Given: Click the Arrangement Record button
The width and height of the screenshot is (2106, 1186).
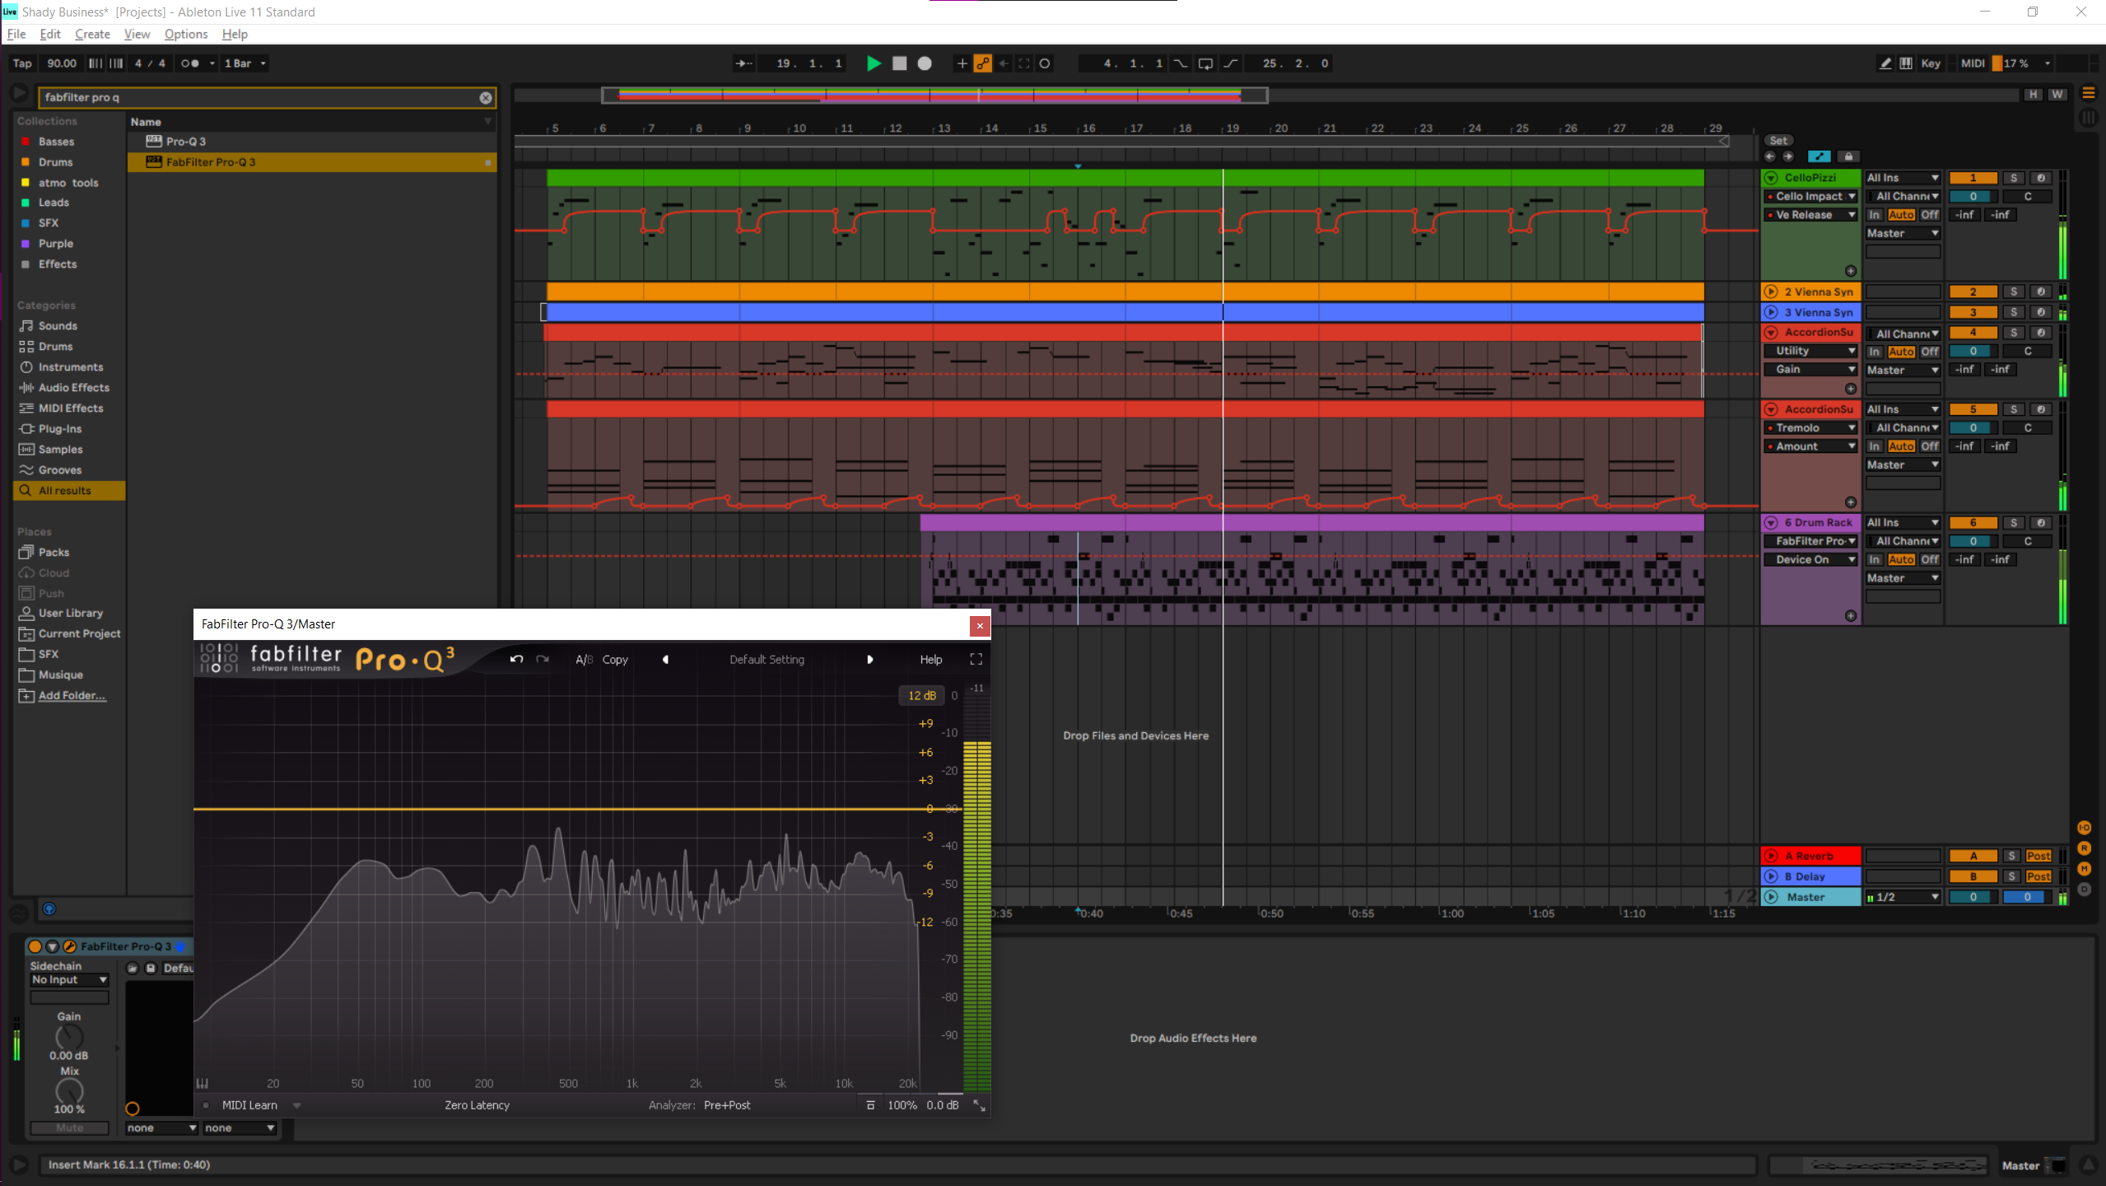Looking at the screenshot, I should [925, 63].
